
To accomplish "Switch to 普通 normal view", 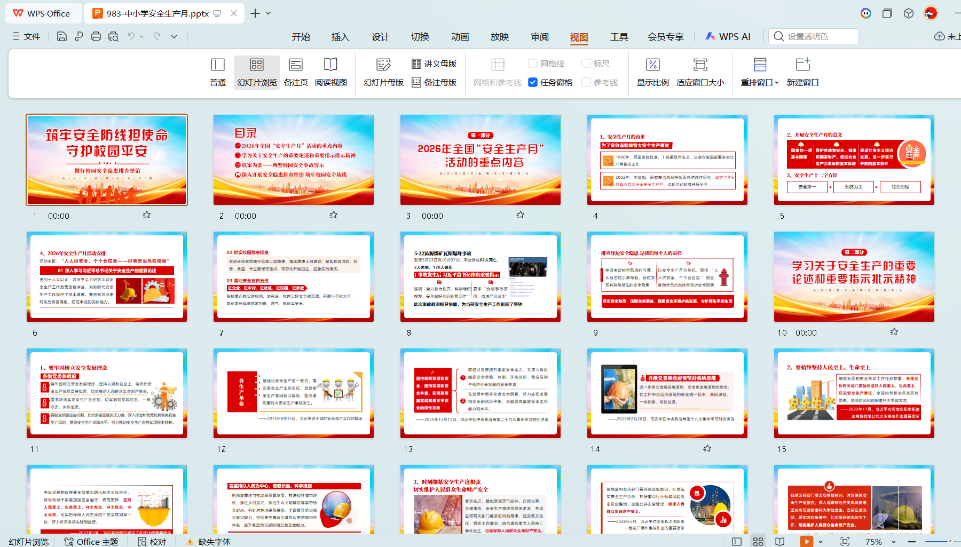I will pos(218,72).
